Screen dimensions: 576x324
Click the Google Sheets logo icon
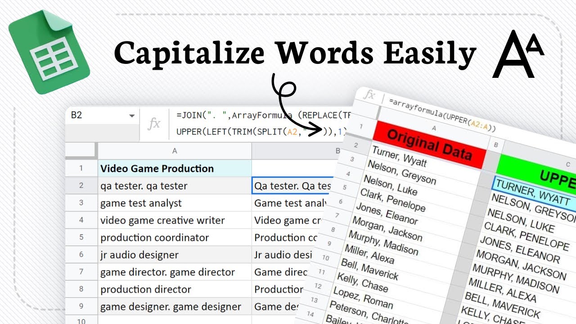coord(48,53)
